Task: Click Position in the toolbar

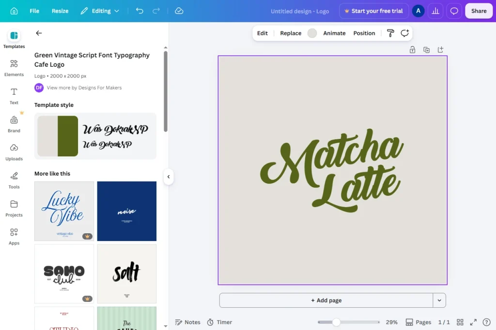Action: [364, 33]
